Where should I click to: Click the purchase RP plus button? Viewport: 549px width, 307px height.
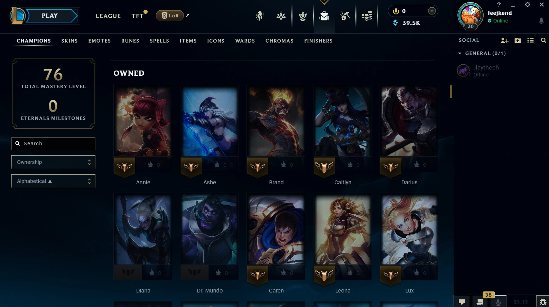click(432, 11)
